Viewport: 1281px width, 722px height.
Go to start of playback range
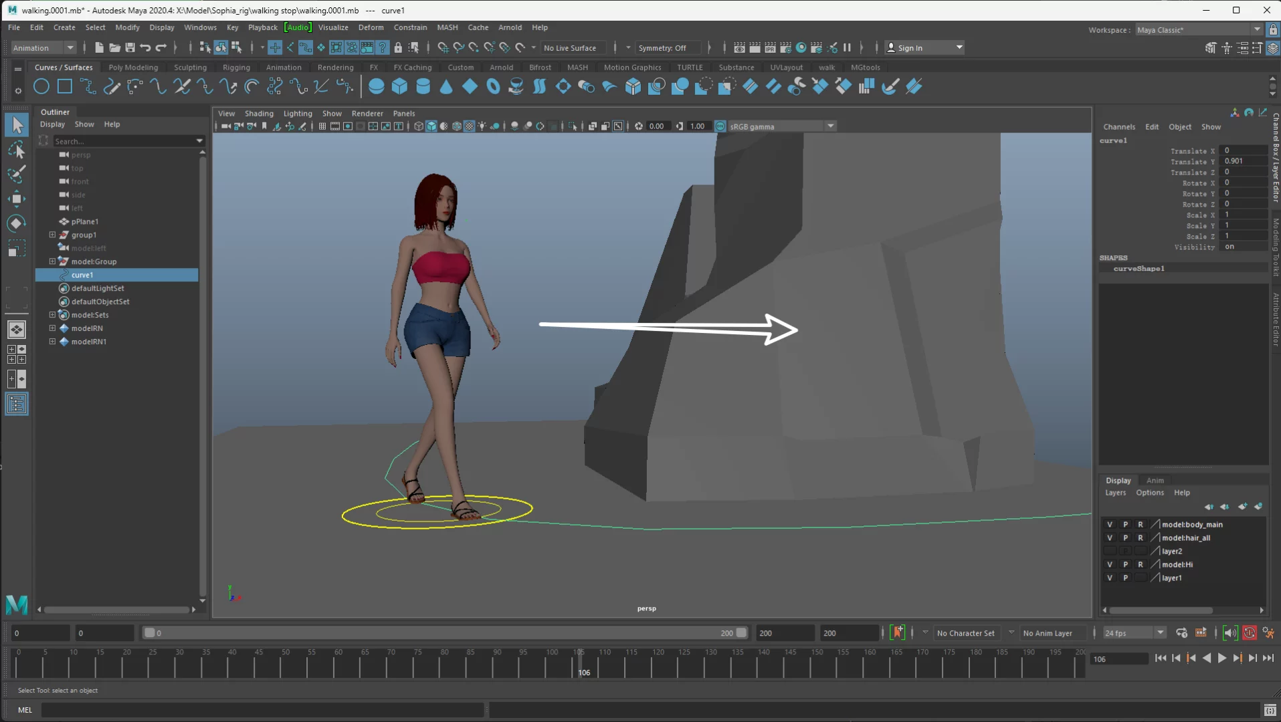[x=1161, y=658]
